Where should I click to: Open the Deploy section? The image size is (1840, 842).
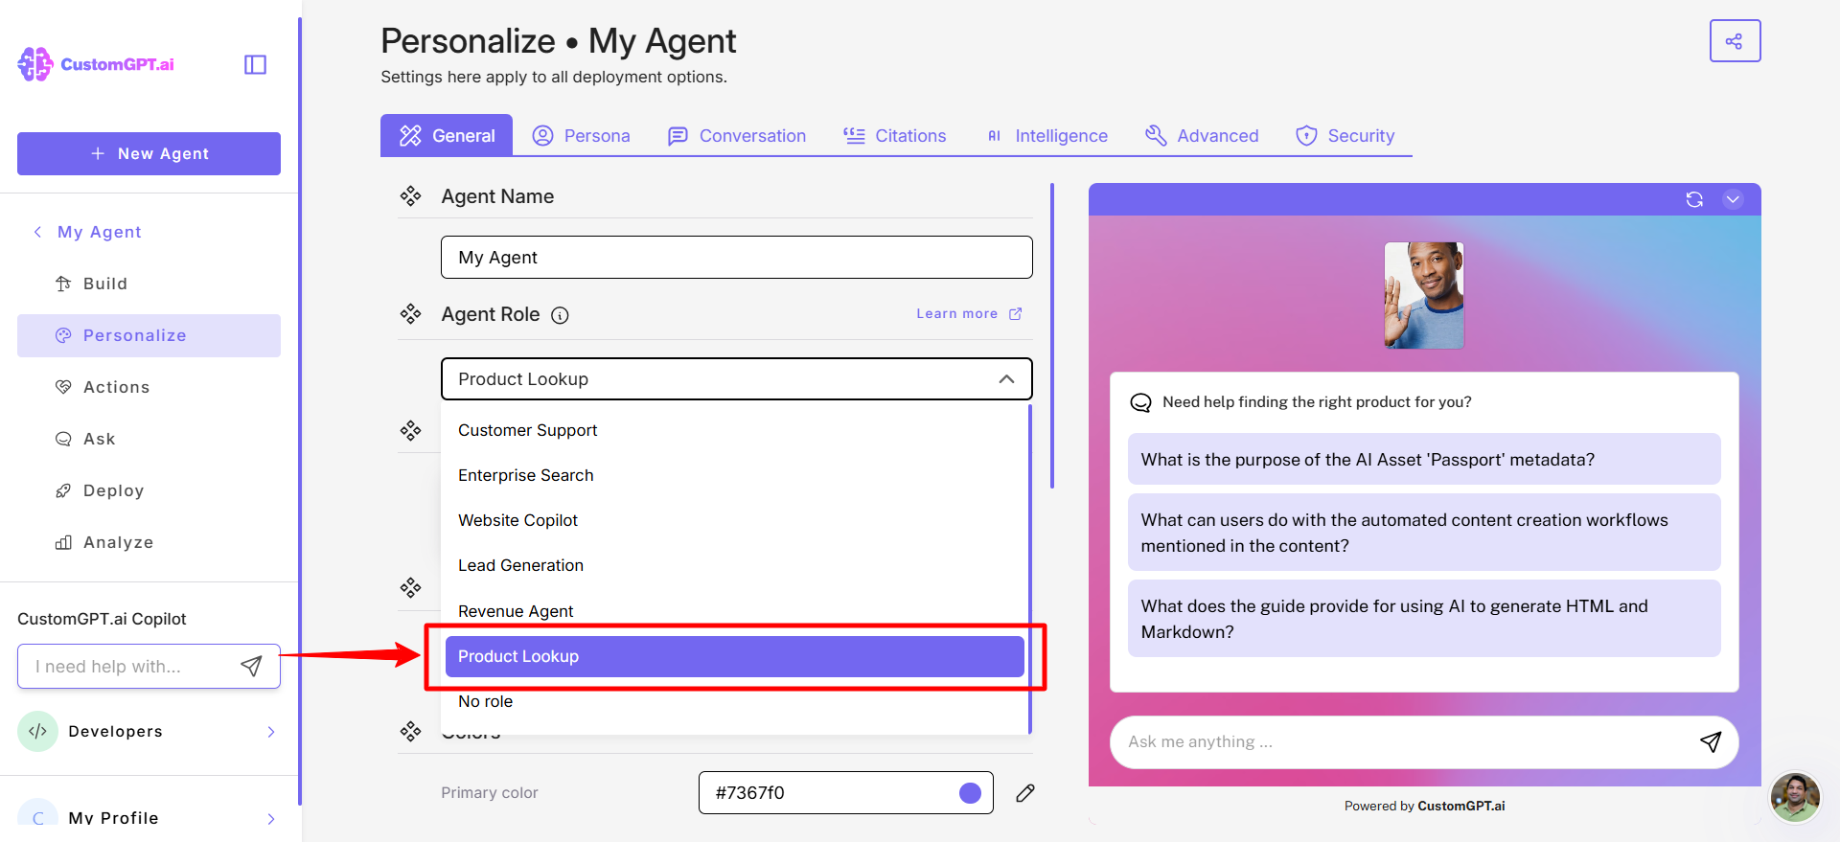(149, 490)
